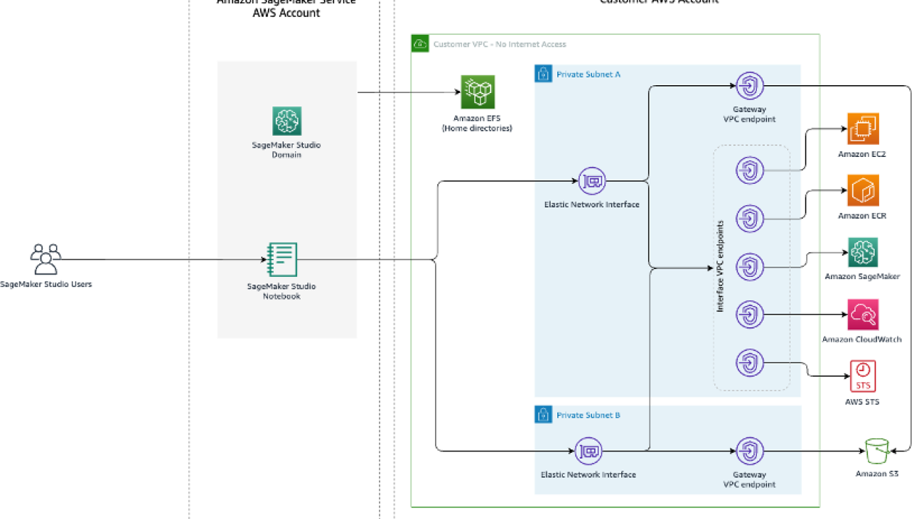Click the 'Amazon EC2' label
Viewport: 924px width, 519px height.
point(862,154)
